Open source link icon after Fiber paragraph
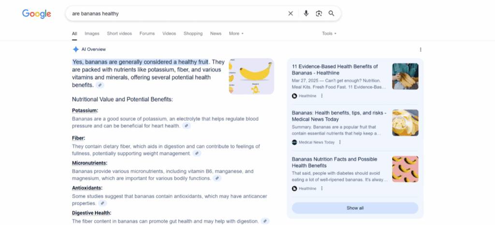The width and height of the screenshot is (495, 226). [x=197, y=153]
